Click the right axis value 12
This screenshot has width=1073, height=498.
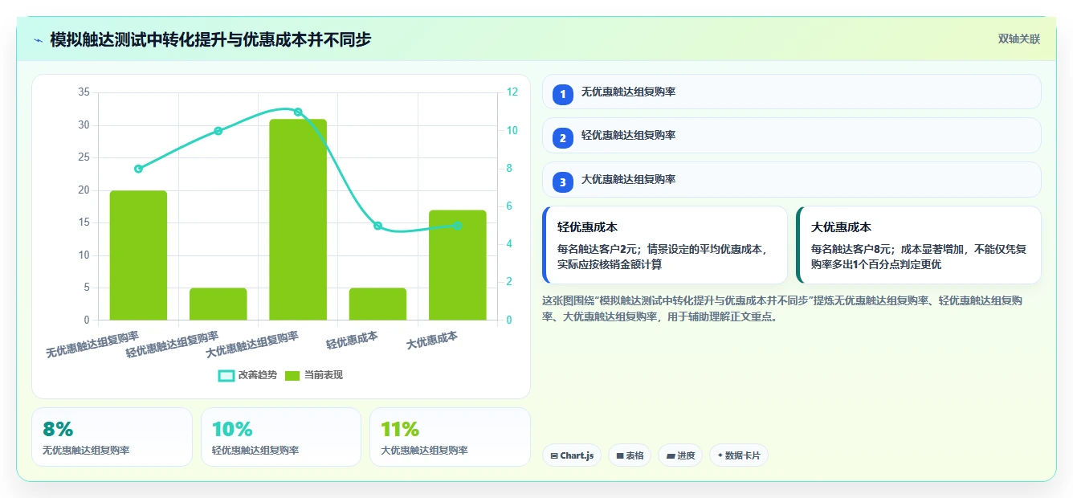coord(512,92)
